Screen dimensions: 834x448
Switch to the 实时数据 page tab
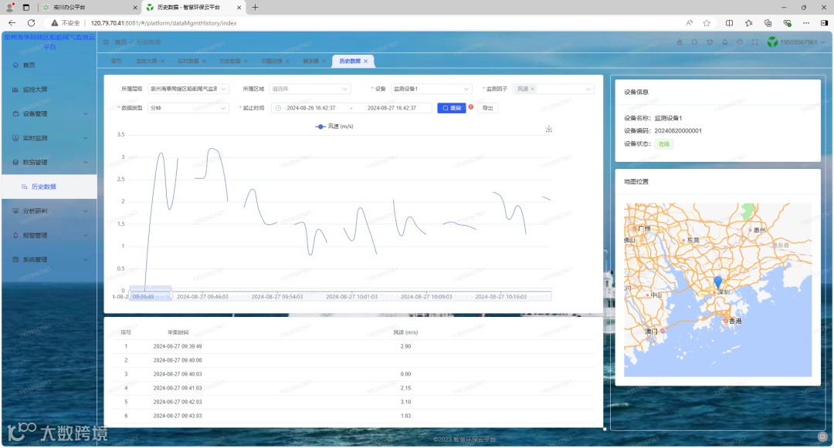click(x=188, y=61)
